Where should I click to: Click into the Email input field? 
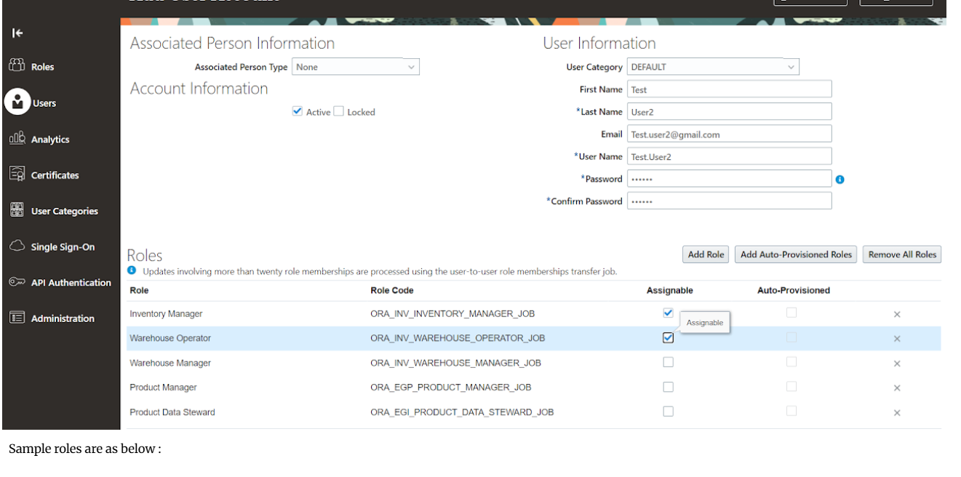click(x=729, y=135)
